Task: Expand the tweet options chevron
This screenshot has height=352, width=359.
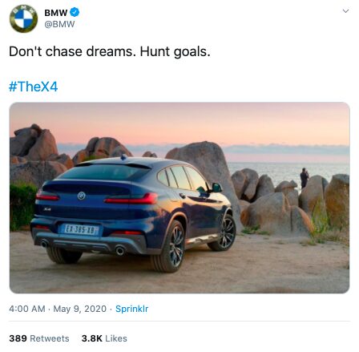Action: pos(345,11)
